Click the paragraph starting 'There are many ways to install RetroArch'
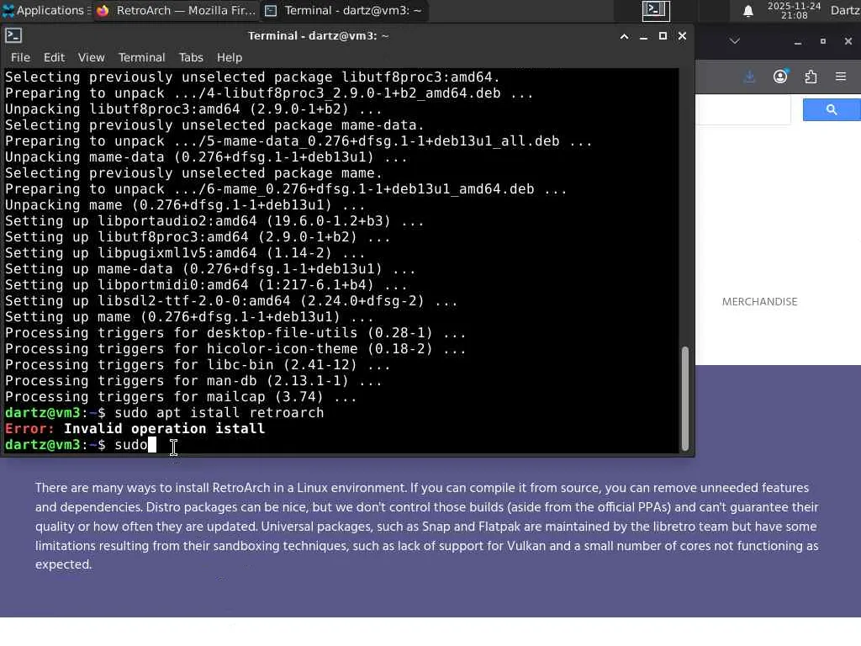861x646 pixels. click(426, 527)
